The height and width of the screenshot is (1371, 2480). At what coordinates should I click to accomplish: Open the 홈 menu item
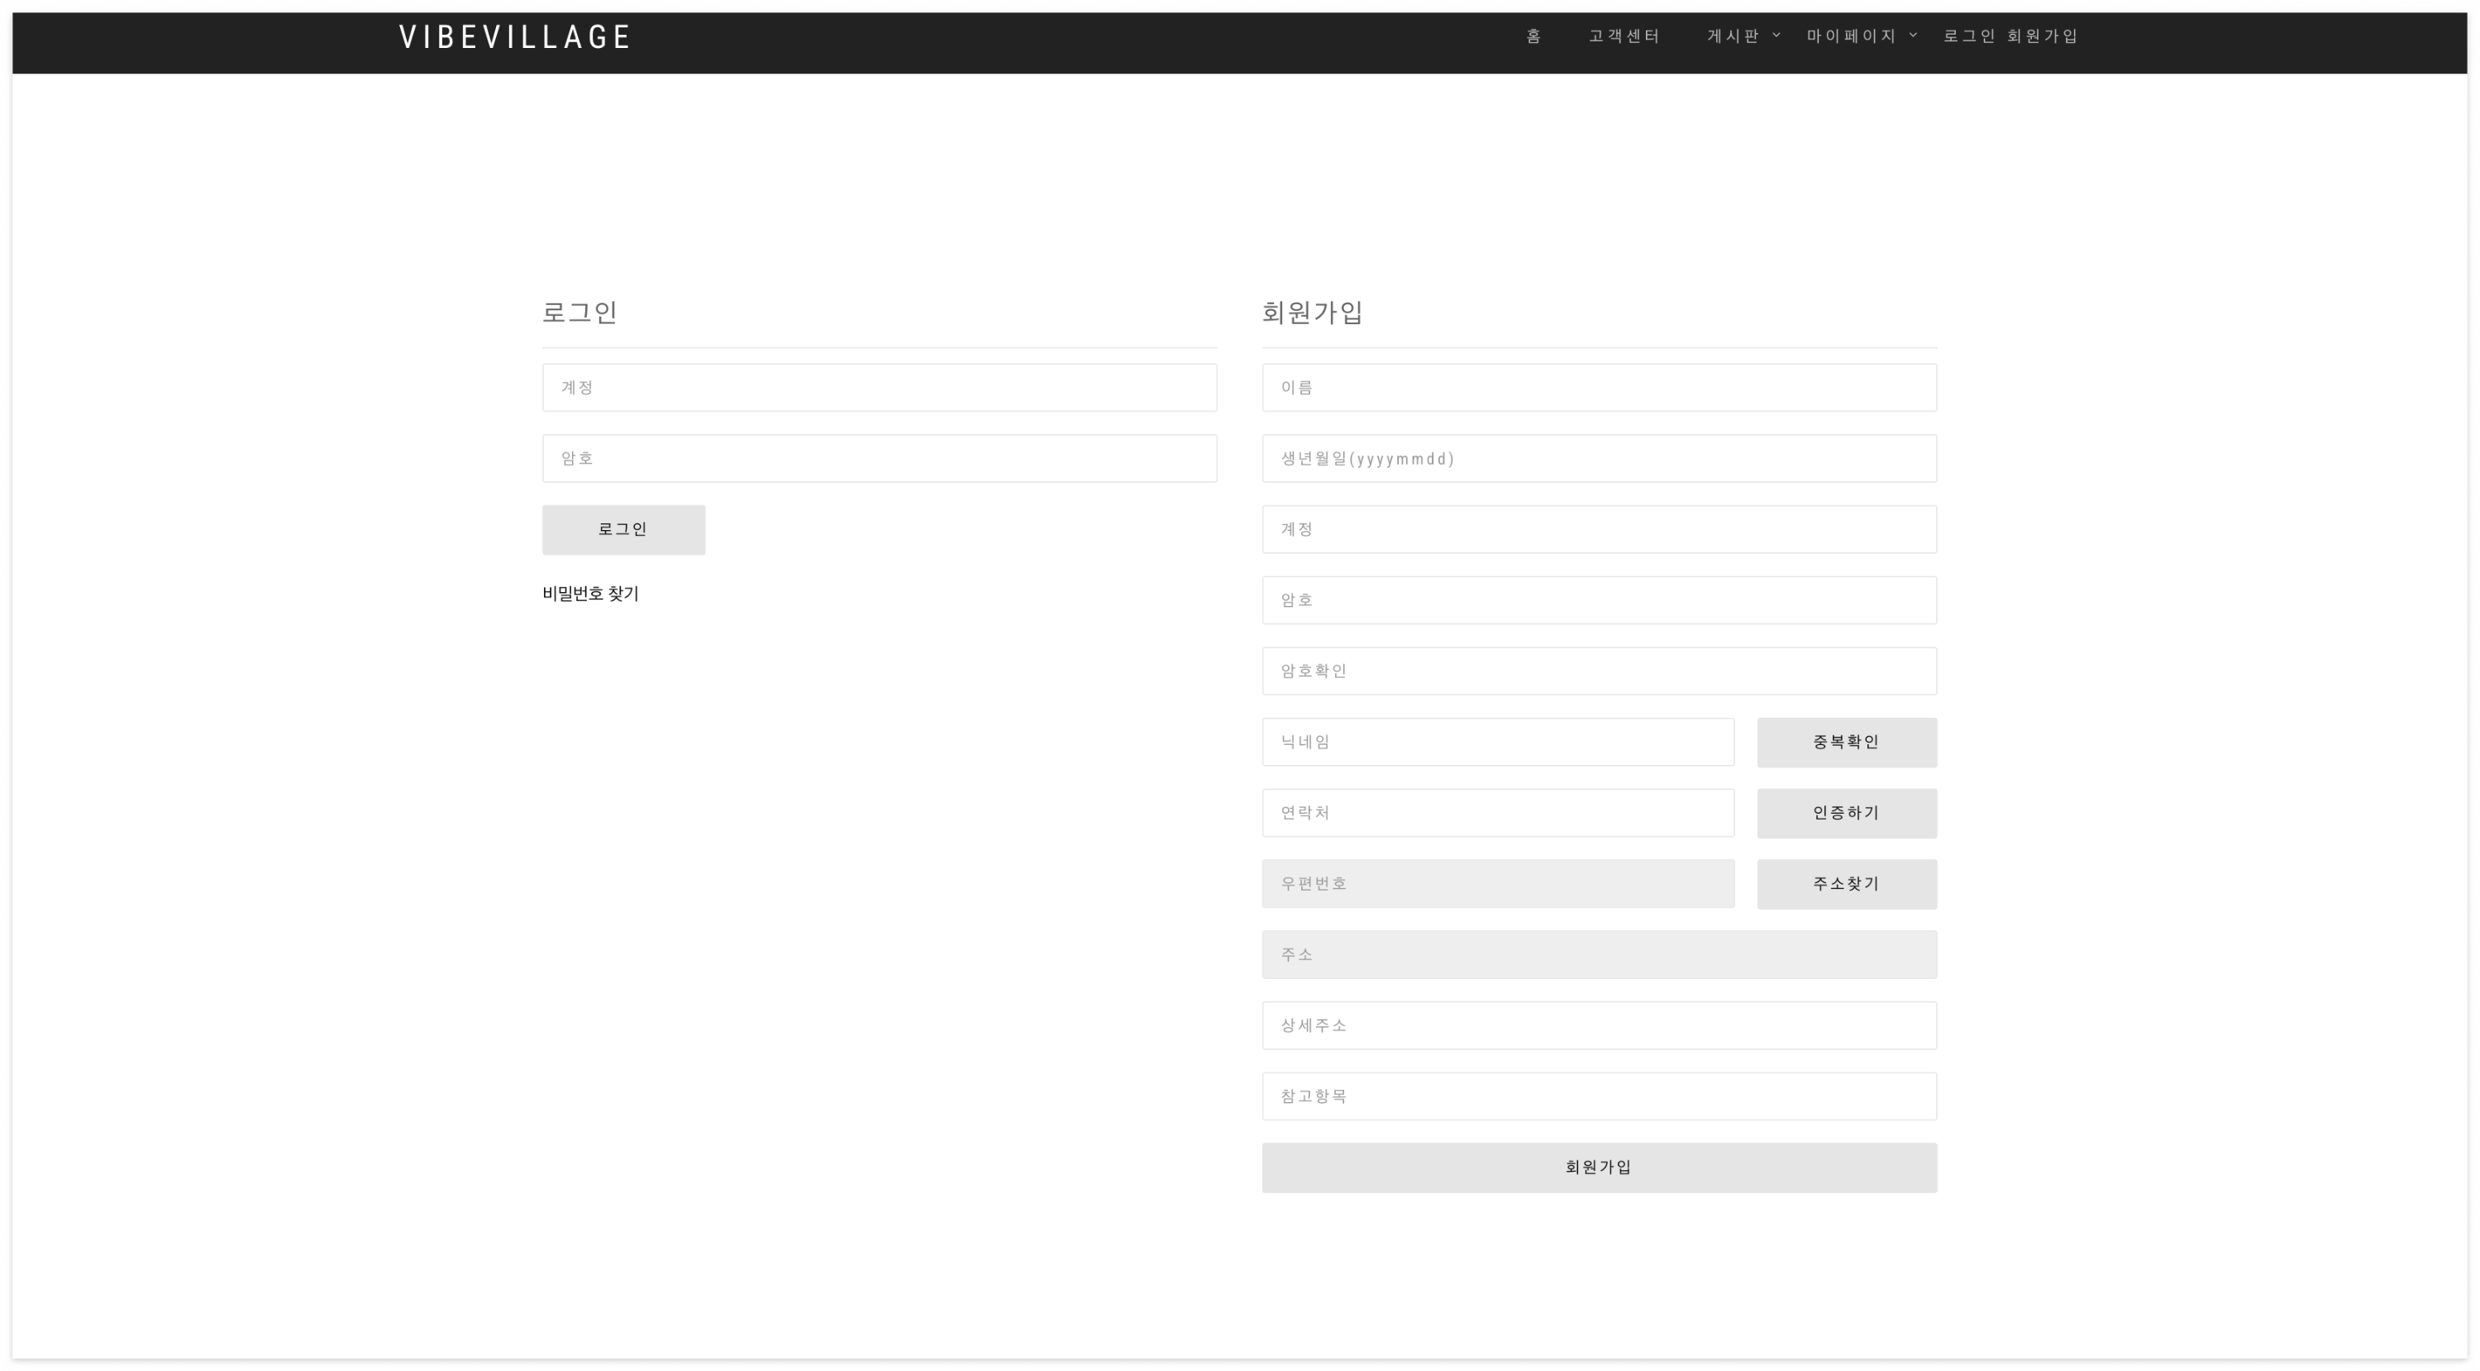click(1533, 36)
